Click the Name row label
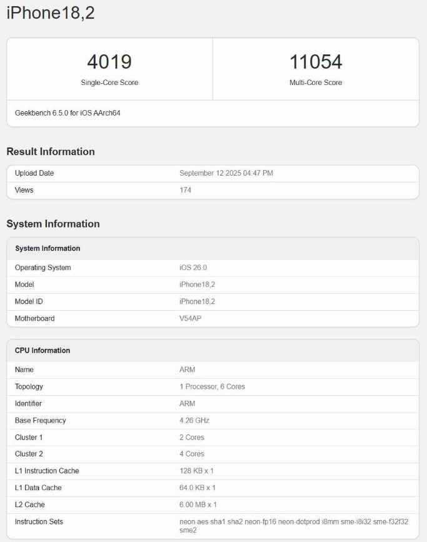This screenshot has width=427, height=542. 24,369
